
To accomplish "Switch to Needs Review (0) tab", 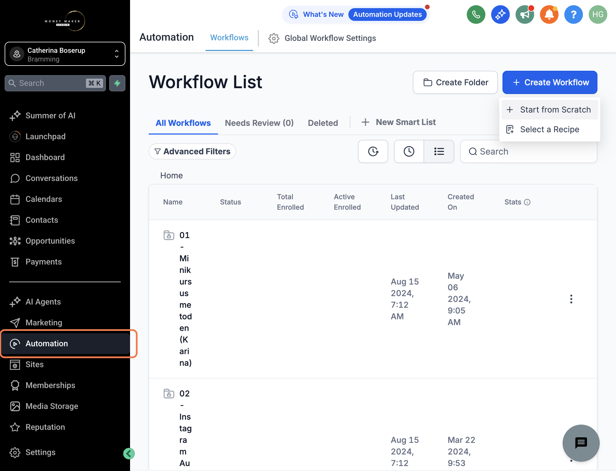I will click(259, 123).
